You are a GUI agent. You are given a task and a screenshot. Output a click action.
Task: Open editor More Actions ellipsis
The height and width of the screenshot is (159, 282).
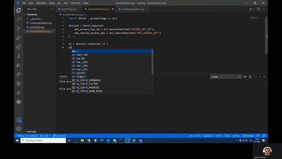coord(263,9)
